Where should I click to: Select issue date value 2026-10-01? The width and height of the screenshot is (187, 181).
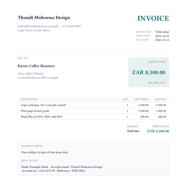point(162,36)
